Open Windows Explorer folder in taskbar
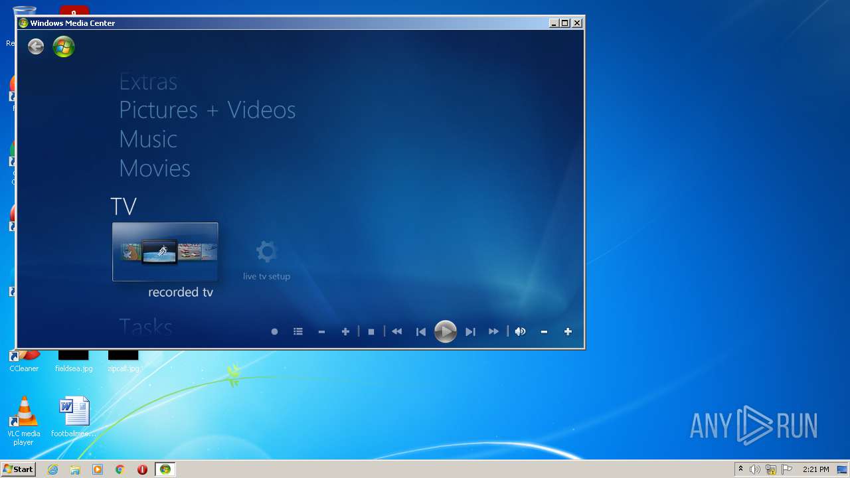The height and width of the screenshot is (478, 850). (75, 469)
